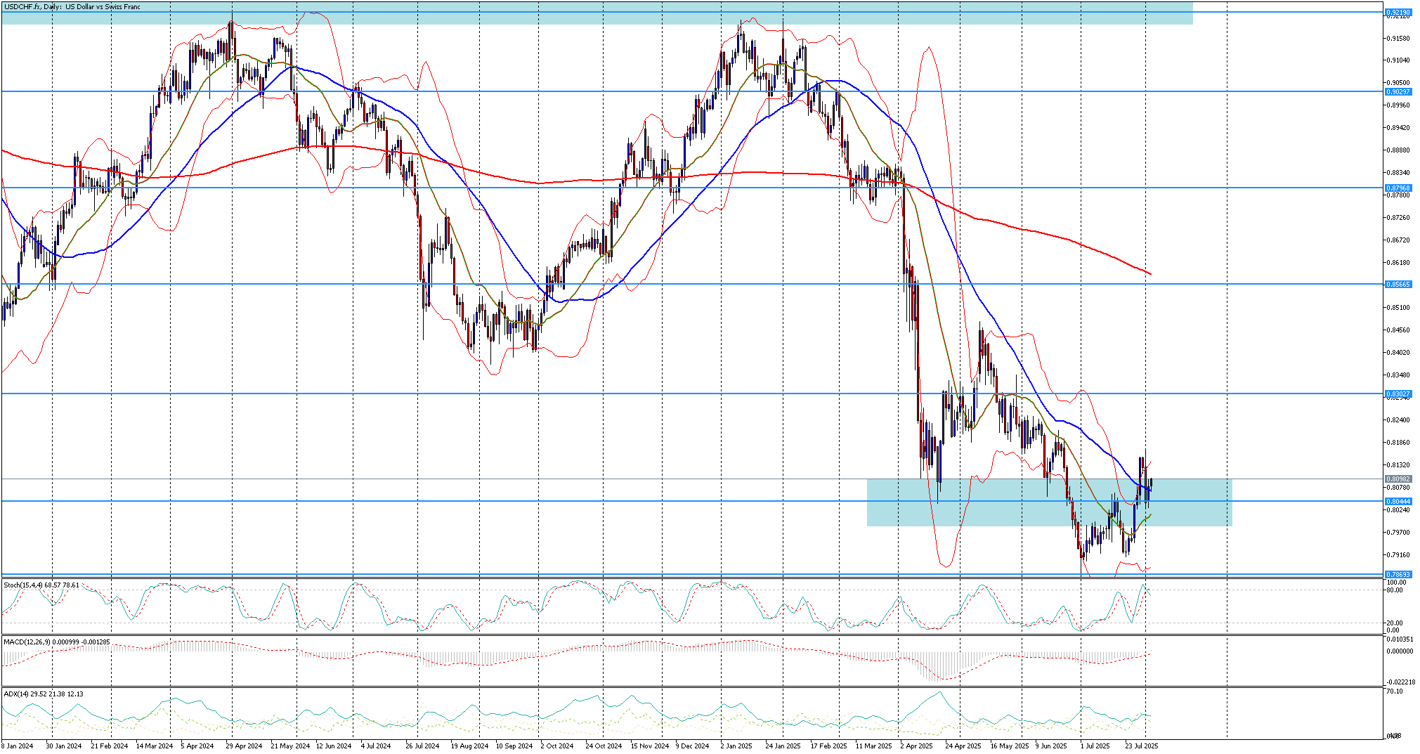The width and height of the screenshot is (1420, 754).
Task: Click the light-blue support rectangle near 0.80444
Action: point(1049,502)
